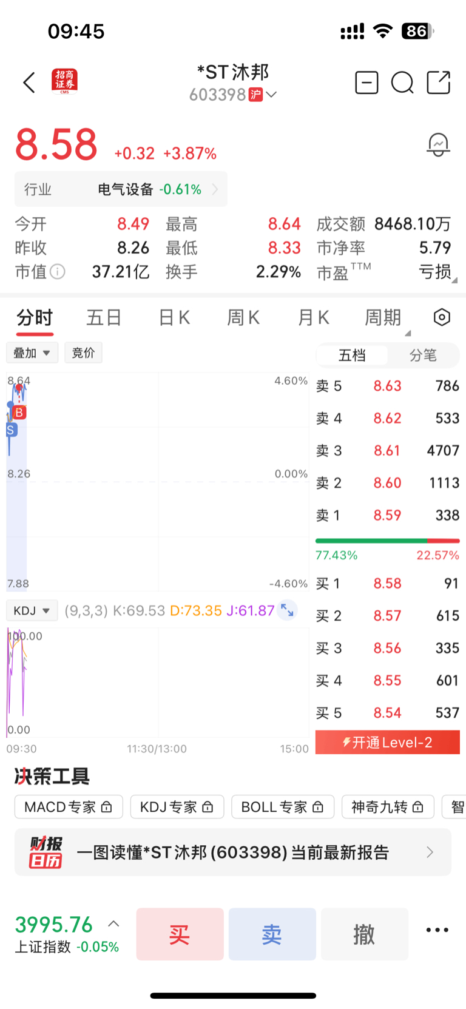Image resolution: width=466 pixels, height=1009 pixels.
Task: Open the search magnifier icon
Action: (x=402, y=83)
